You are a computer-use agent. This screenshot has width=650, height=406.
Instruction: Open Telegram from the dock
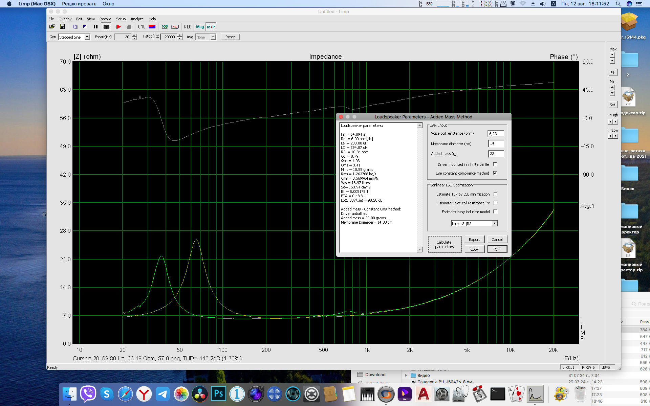163,394
